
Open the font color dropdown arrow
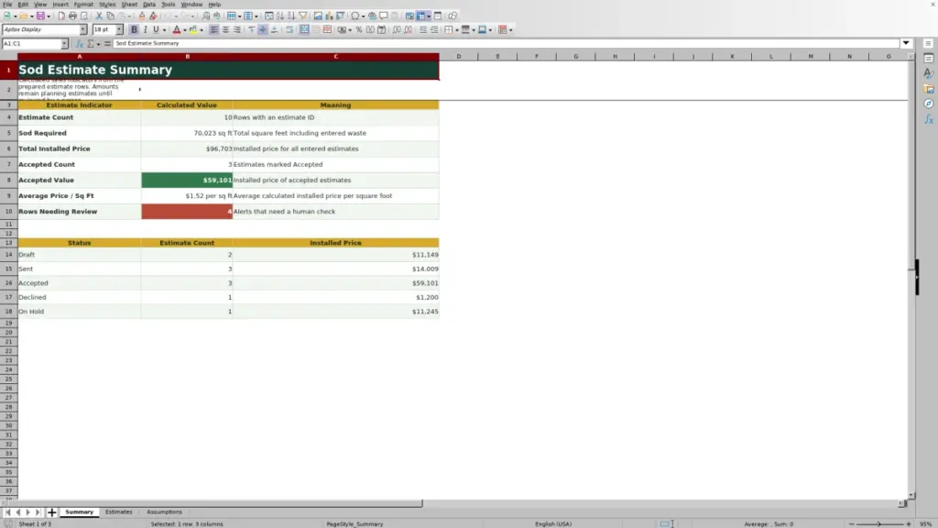tap(185, 30)
